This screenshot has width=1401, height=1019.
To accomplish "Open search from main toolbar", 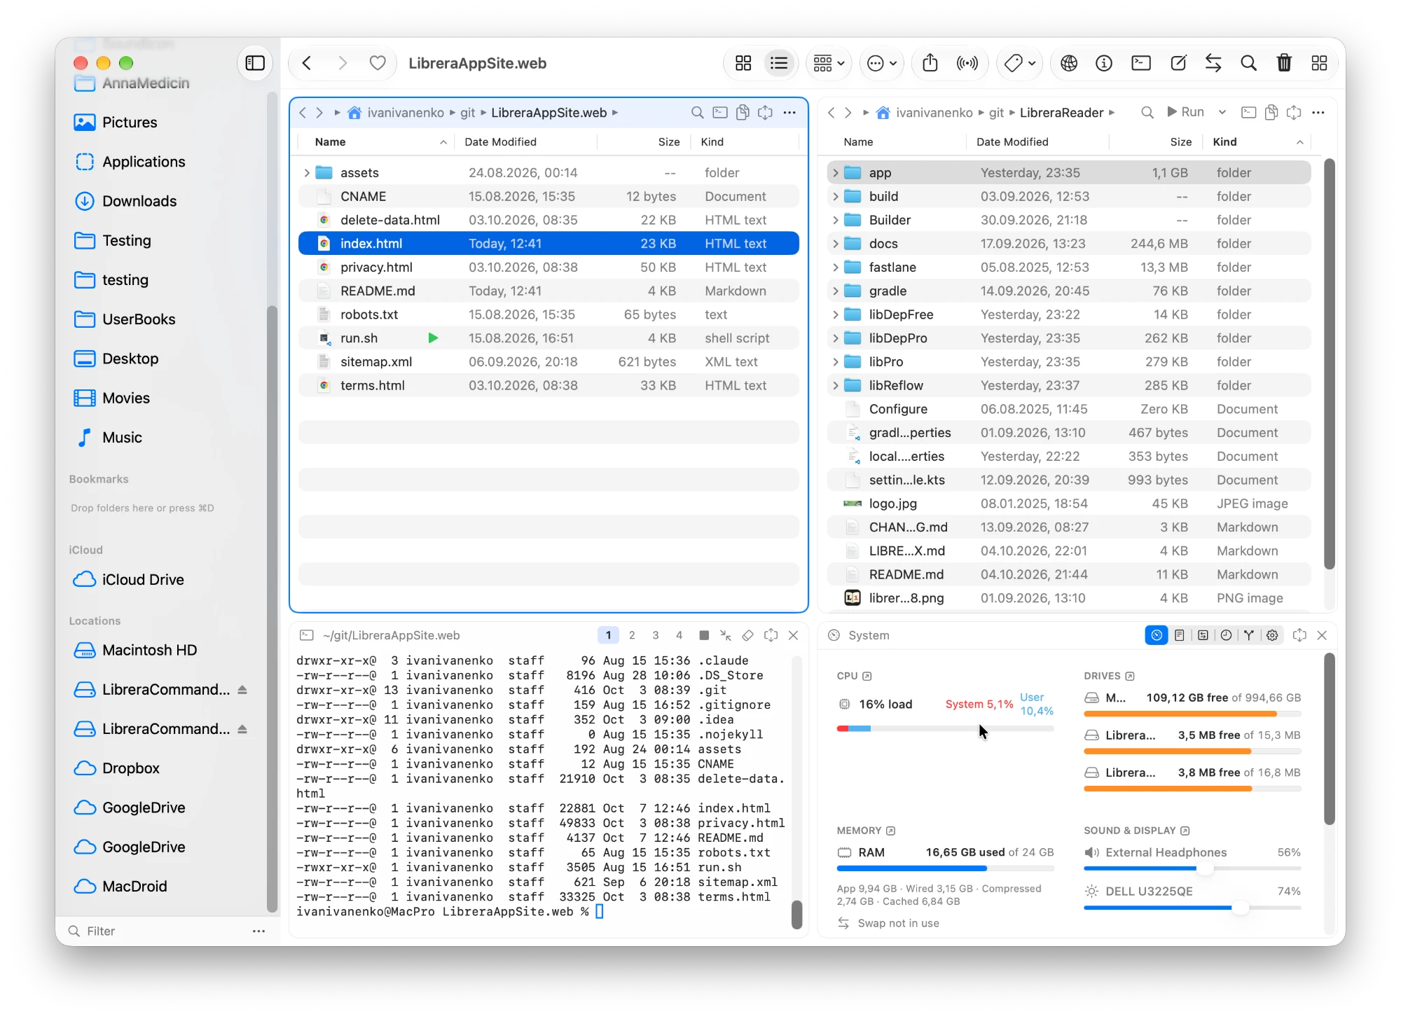I will tap(1248, 63).
